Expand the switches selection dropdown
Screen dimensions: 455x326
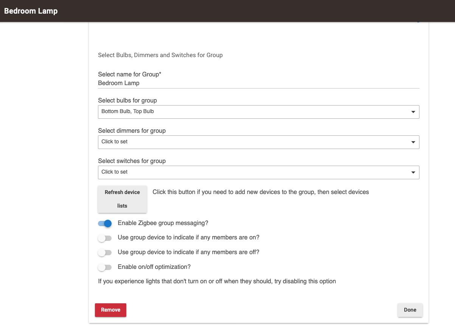coord(258,172)
